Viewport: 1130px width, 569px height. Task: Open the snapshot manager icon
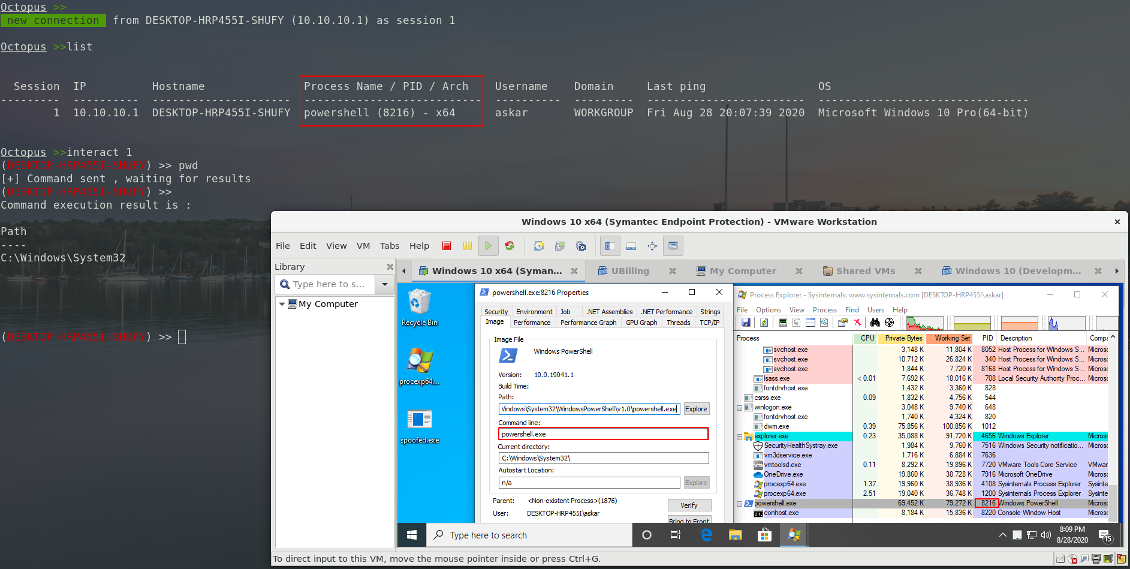[581, 246]
